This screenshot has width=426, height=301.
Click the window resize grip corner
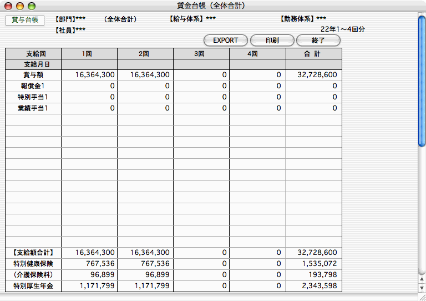[422, 297]
